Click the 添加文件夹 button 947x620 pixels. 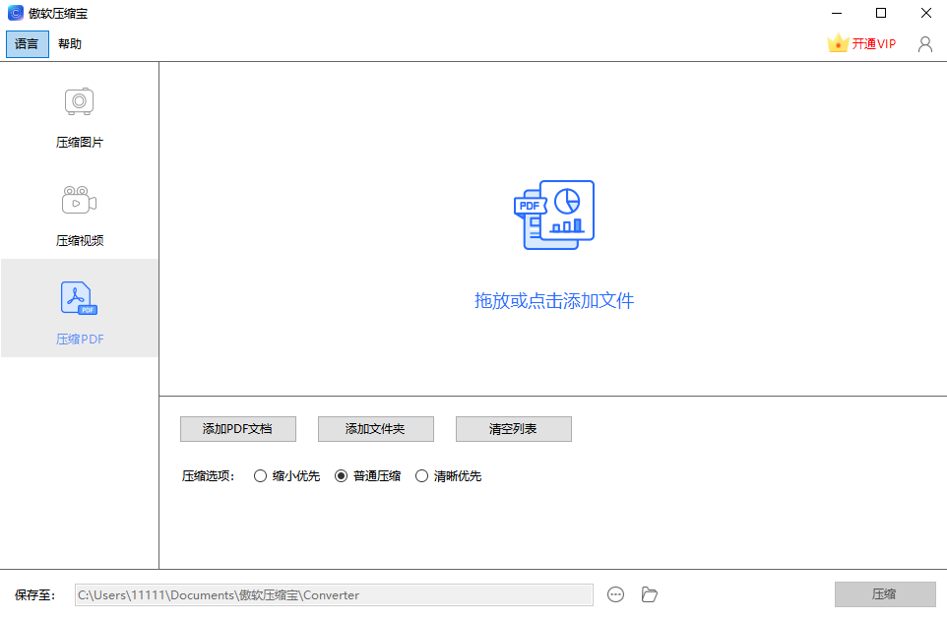[376, 429]
